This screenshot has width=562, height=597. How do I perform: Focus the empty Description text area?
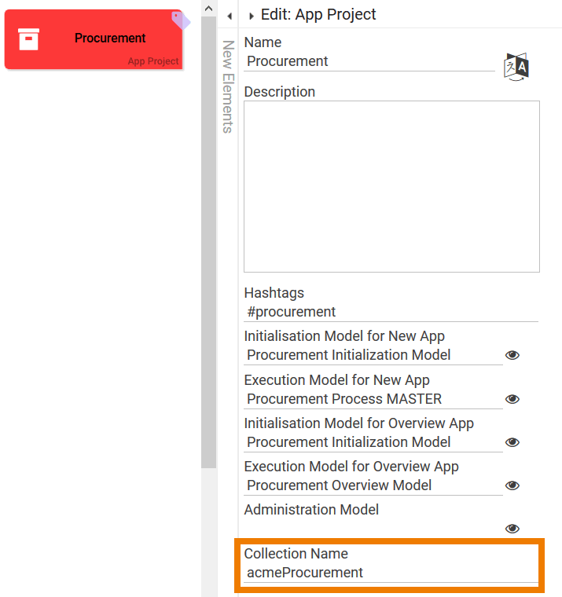(x=391, y=186)
